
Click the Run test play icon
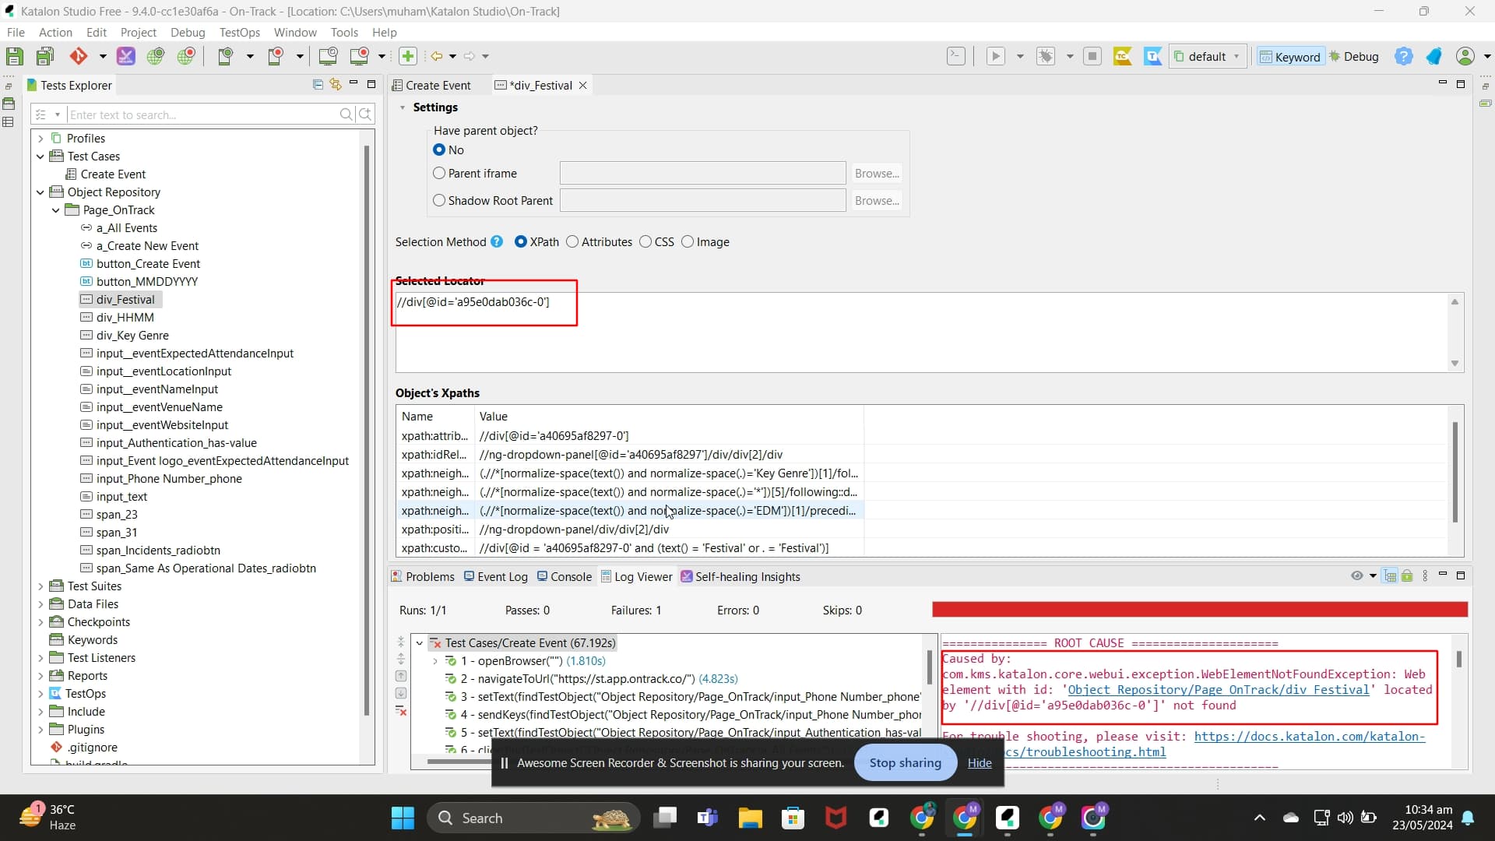(997, 56)
